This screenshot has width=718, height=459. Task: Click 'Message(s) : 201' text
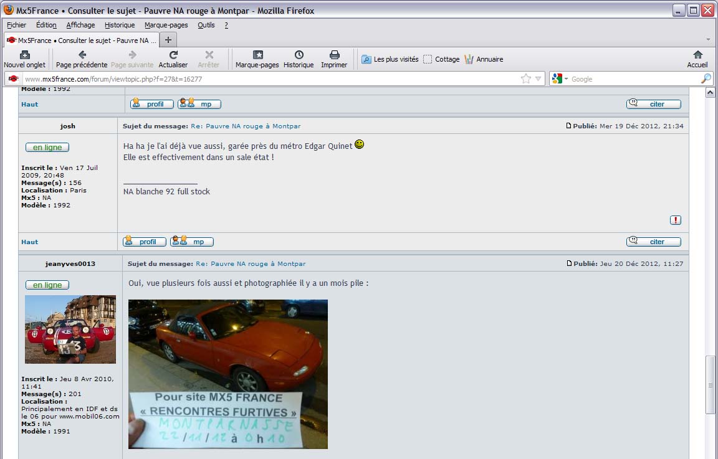[x=51, y=394]
